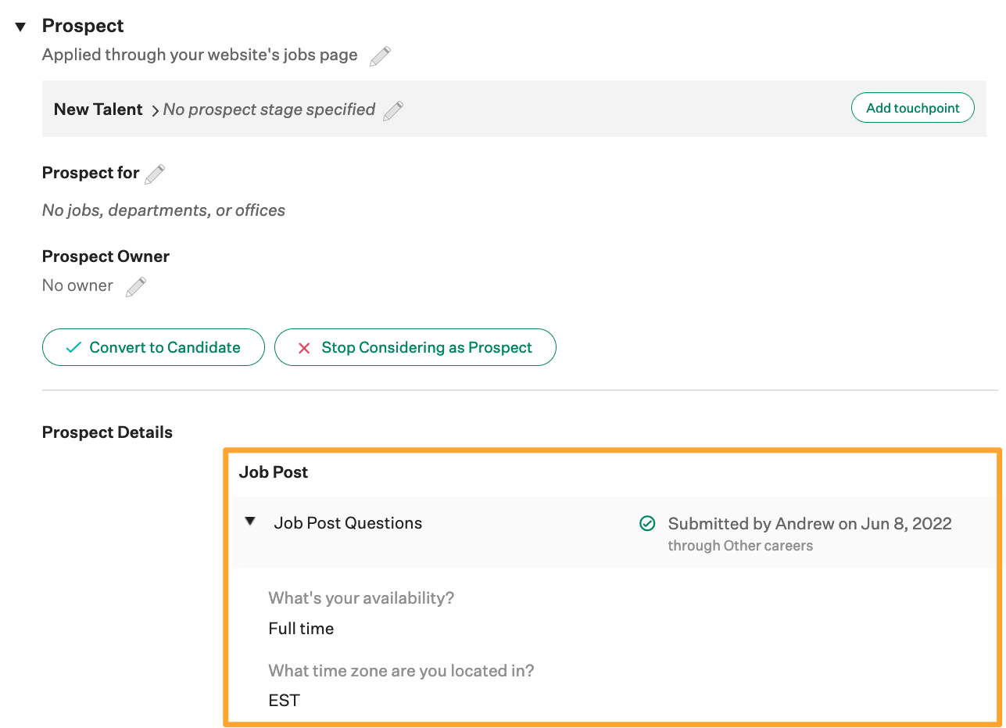Image resolution: width=1006 pixels, height=728 pixels.
Task: Collapse the Prospect section triangle
Action: point(20,27)
